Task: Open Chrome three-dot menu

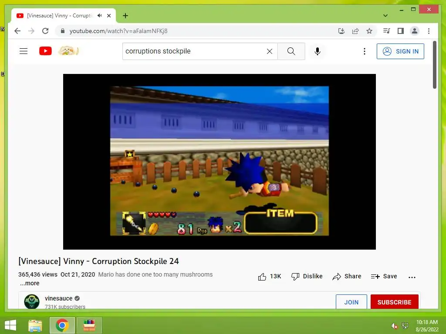Action: [x=429, y=31]
